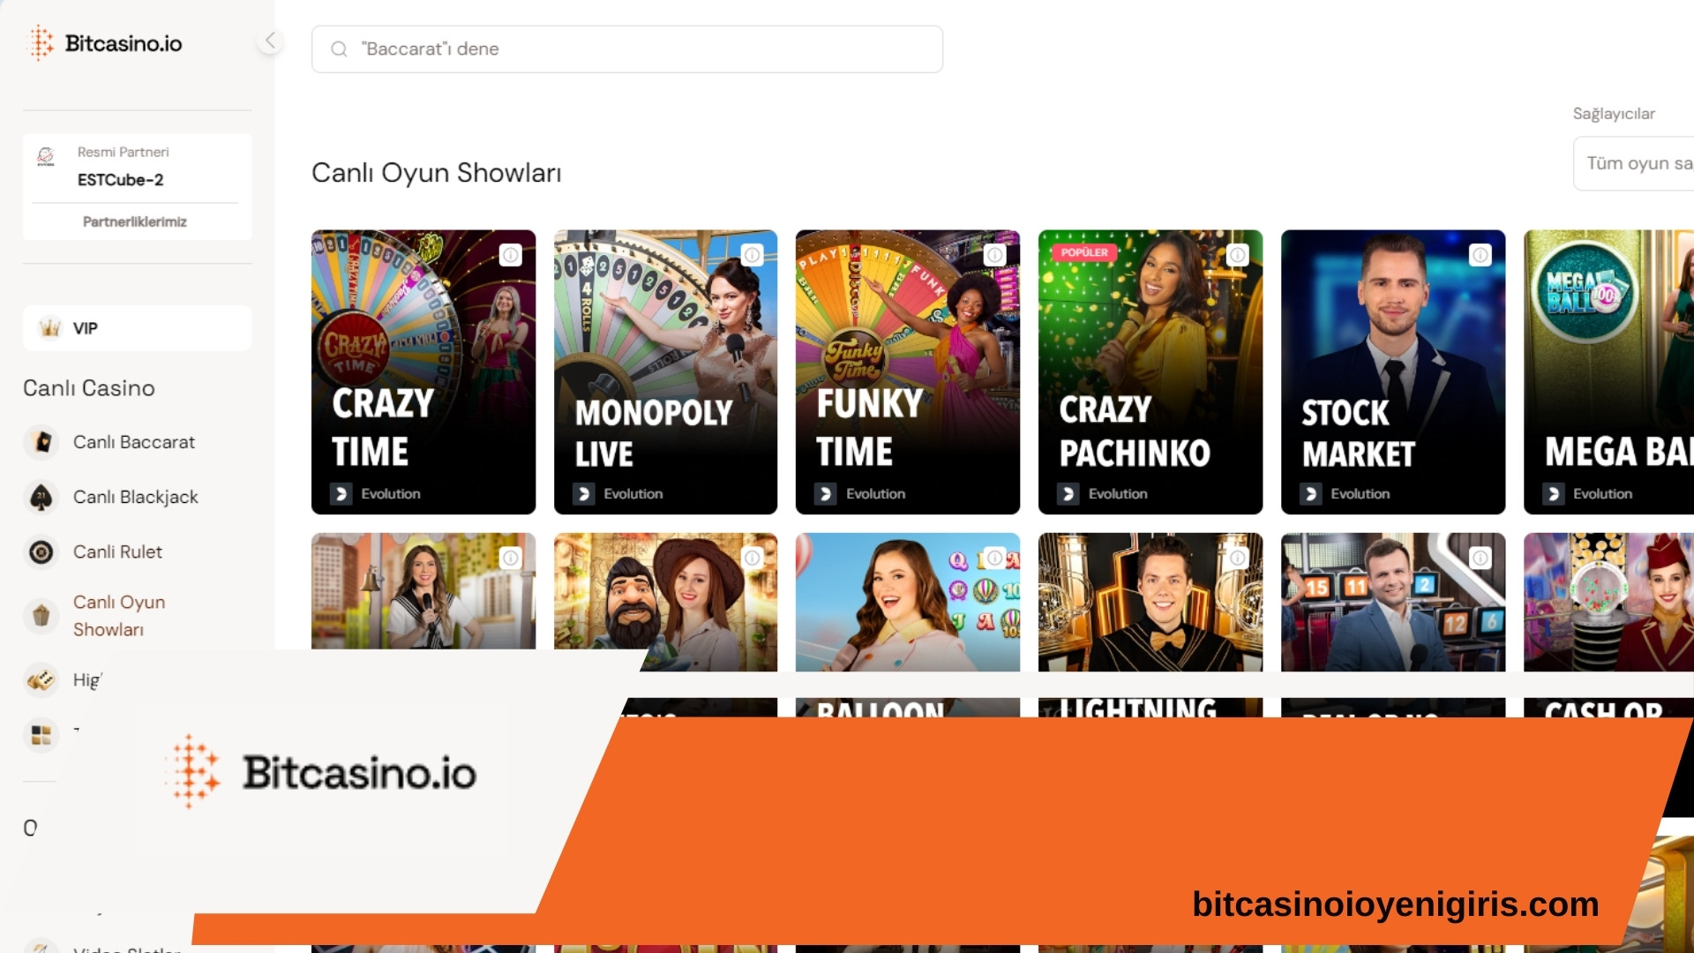The image size is (1694, 953).
Task: Click the Evolution arrow on Crazy Time
Action: (341, 494)
